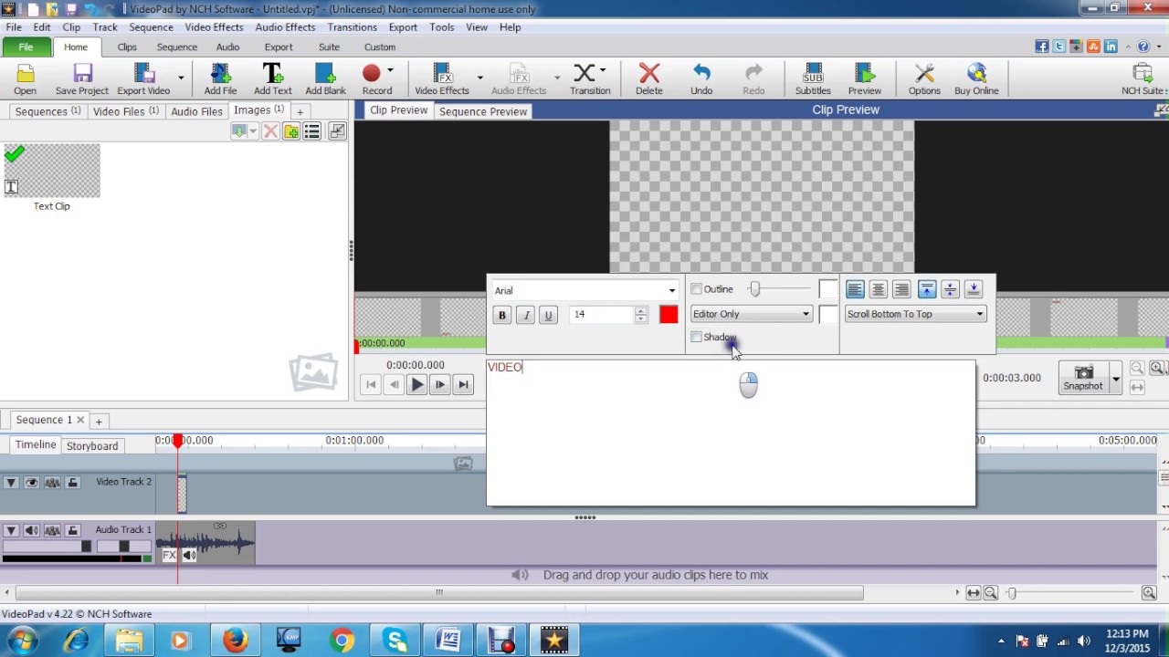The width and height of the screenshot is (1169, 657).
Task: Open the Options wrench icon
Action: coord(924,78)
